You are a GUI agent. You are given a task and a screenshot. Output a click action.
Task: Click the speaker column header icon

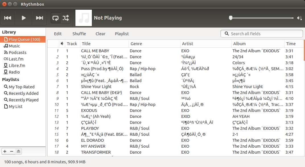pos(62,43)
